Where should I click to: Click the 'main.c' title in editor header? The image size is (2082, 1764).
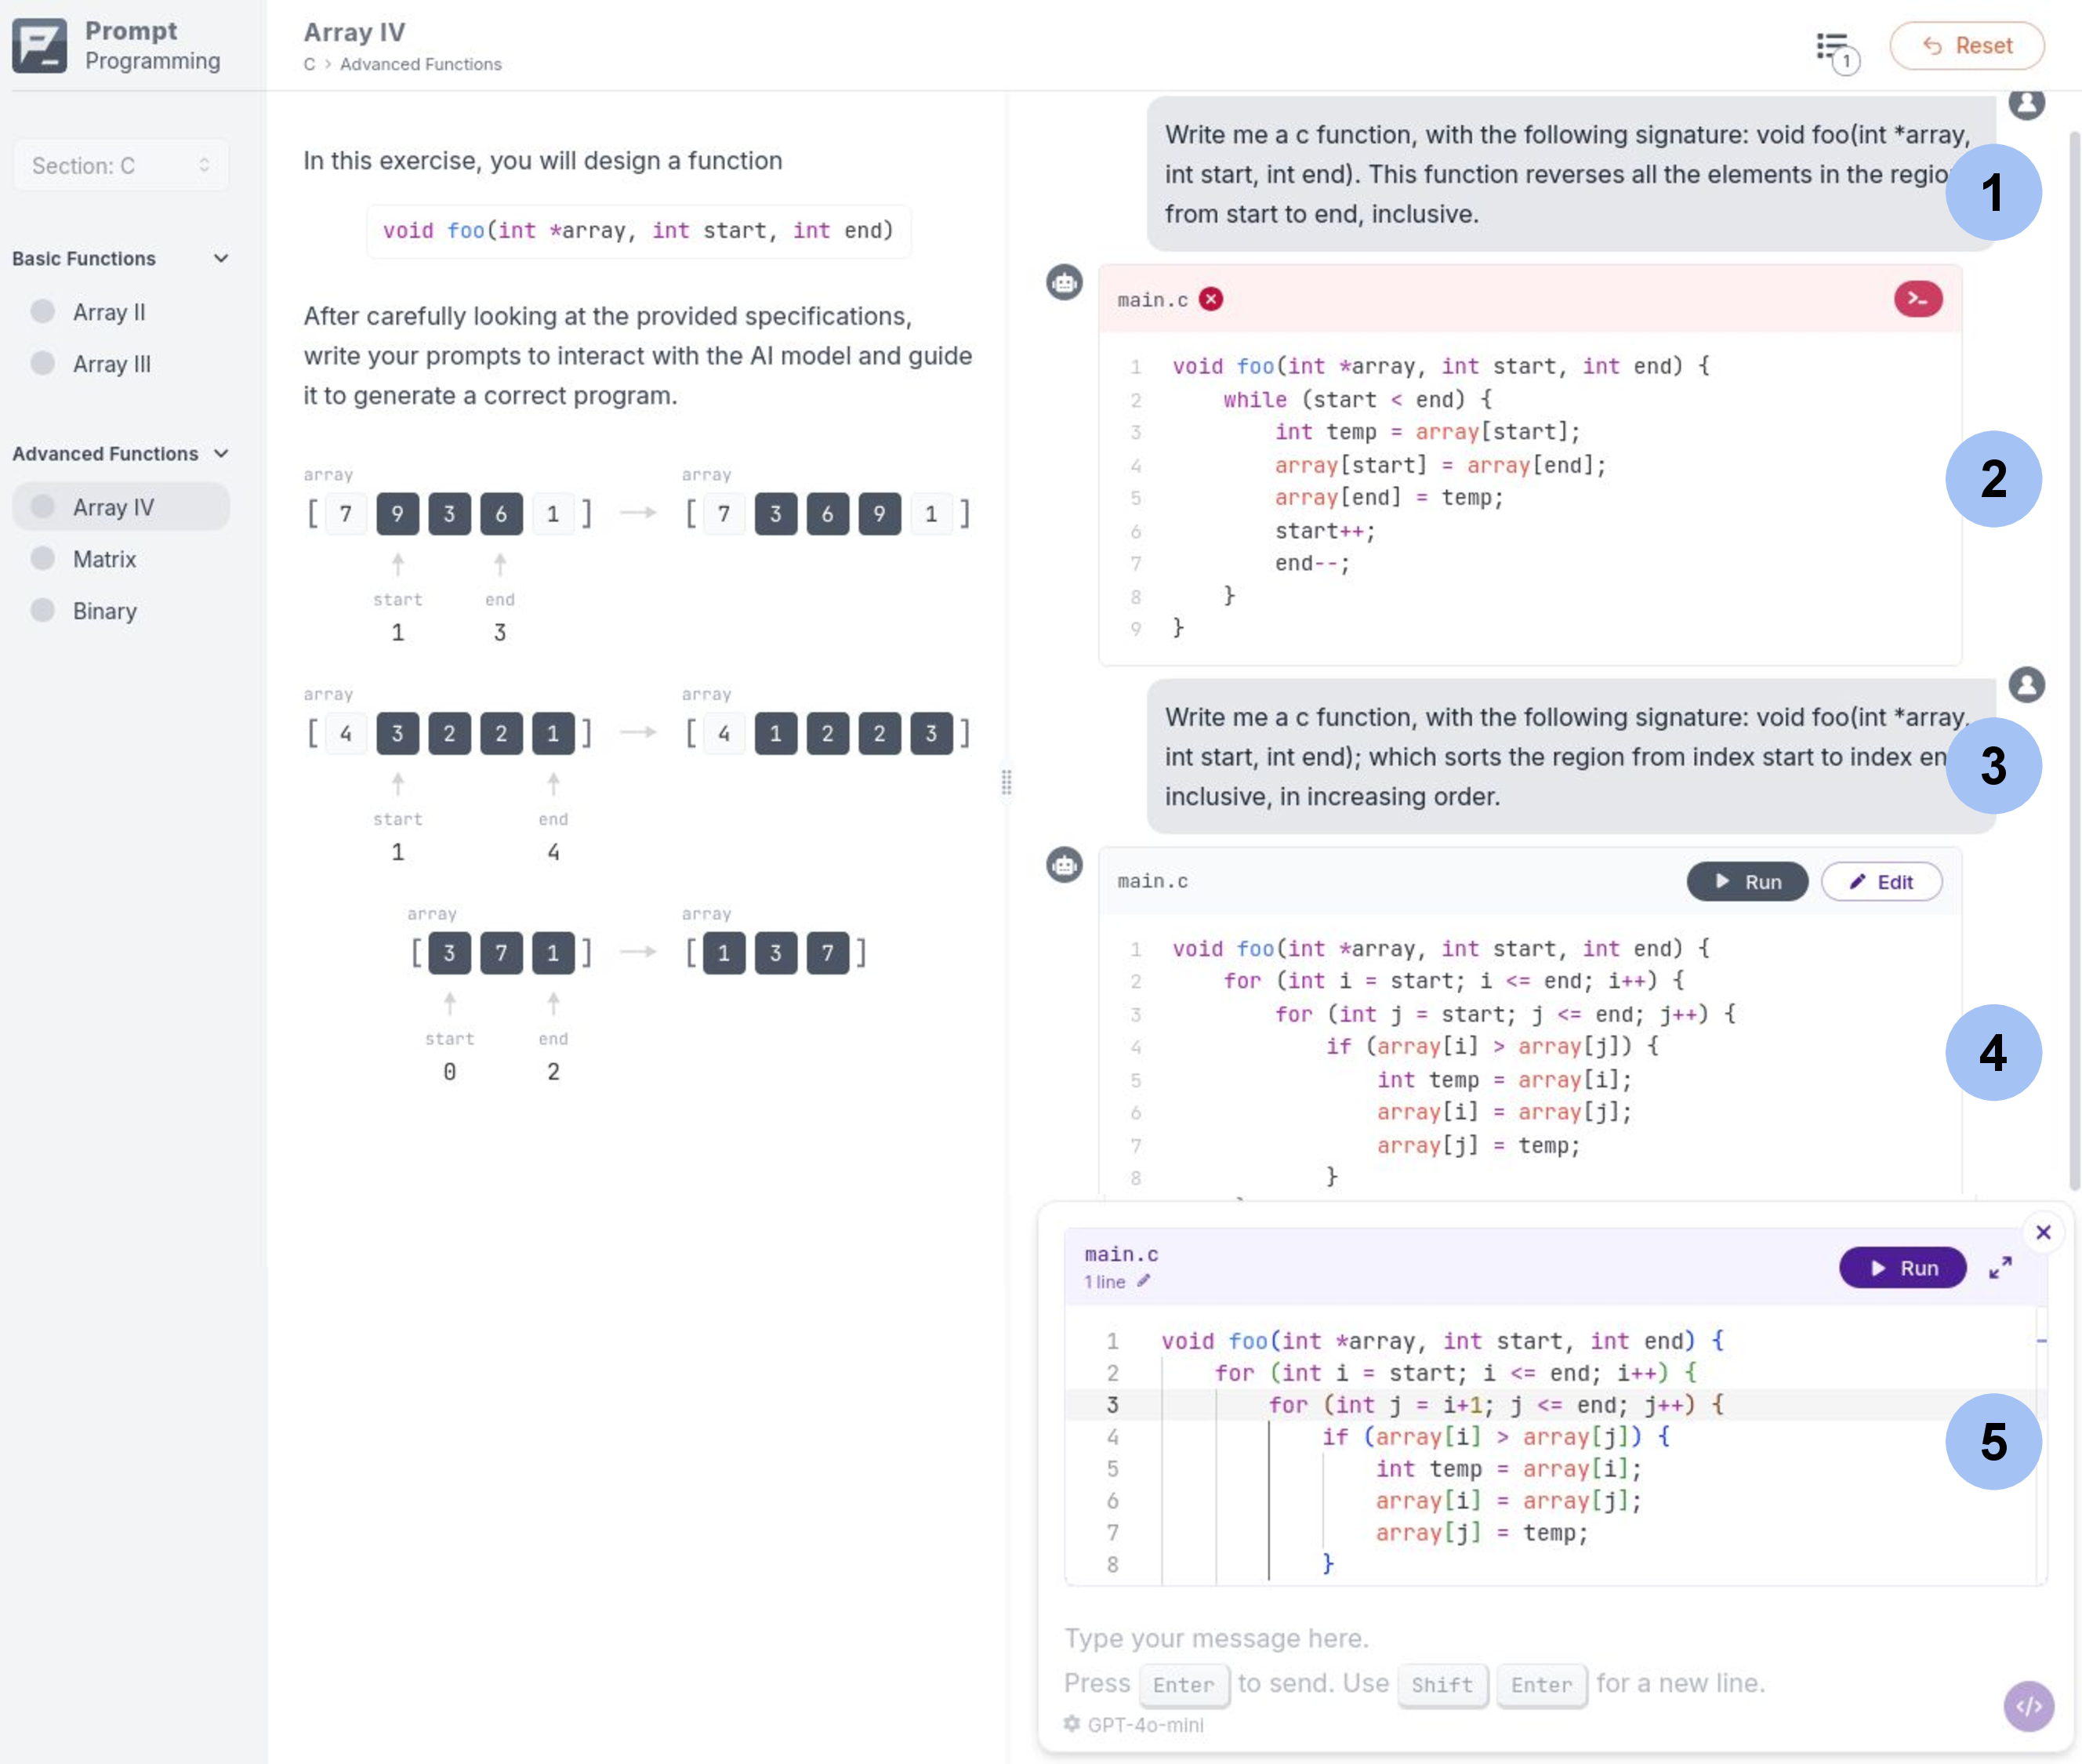(x=1121, y=1254)
